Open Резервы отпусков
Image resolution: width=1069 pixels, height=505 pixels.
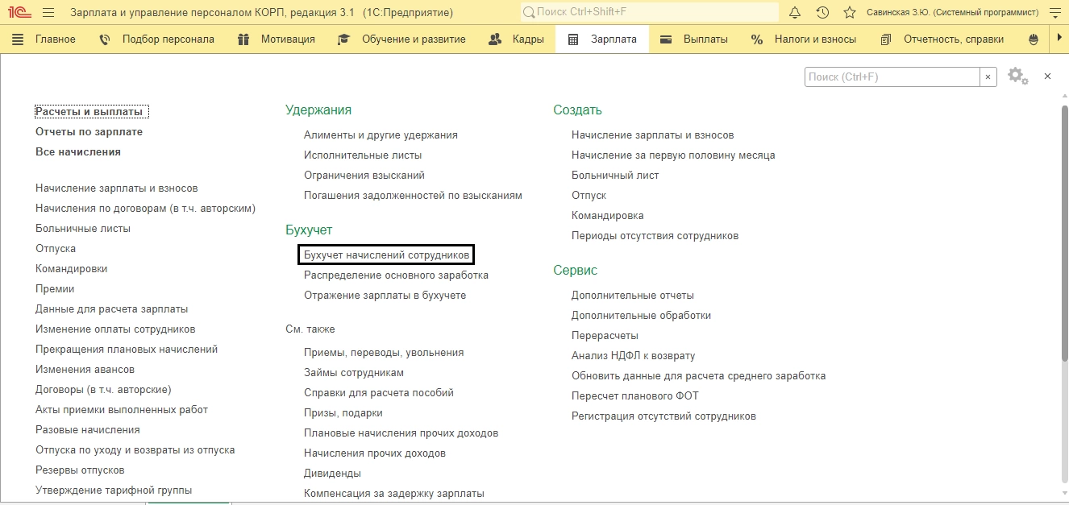point(80,470)
